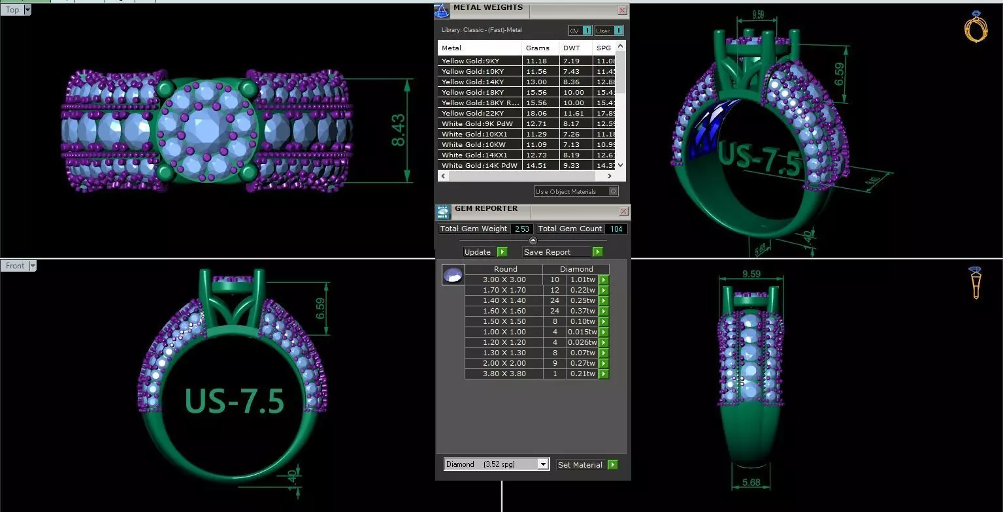Image resolution: width=1003 pixels, height=512 pixels.
Task: Click the 3.80 X 3.80 gem size cell
Action: 504,374
